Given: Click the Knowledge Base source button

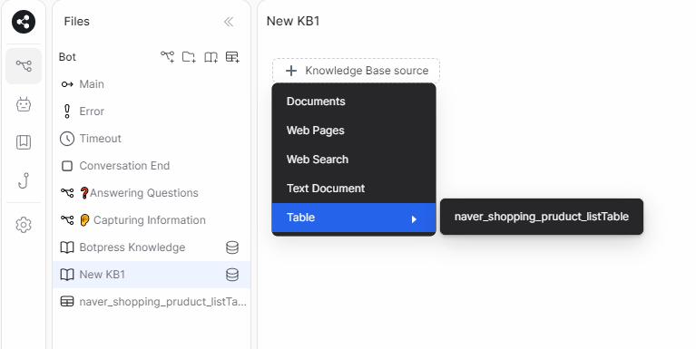Looking at the screenshot, I should (x=356, y=71).
